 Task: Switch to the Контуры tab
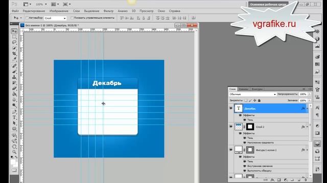(257, 89)
